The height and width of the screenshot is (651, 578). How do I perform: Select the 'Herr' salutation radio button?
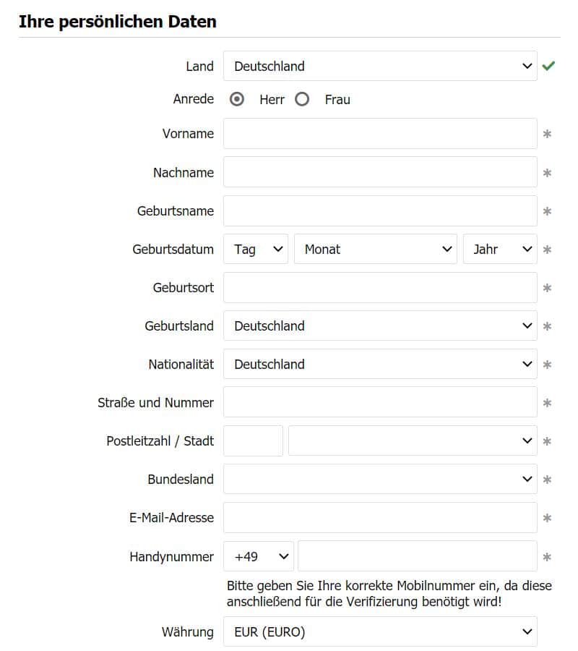(x=237, y=99)
